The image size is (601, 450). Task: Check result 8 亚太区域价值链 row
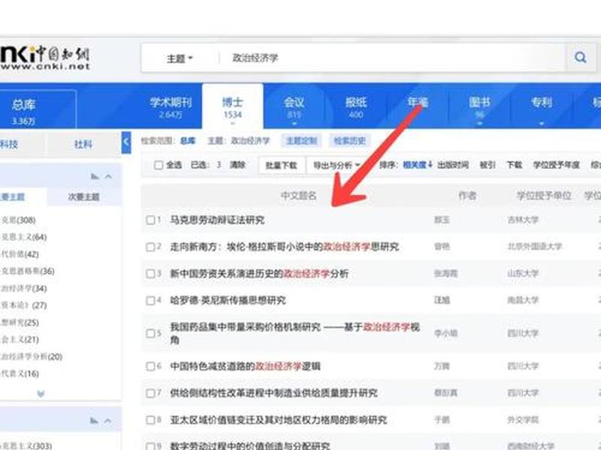[150, 420]
